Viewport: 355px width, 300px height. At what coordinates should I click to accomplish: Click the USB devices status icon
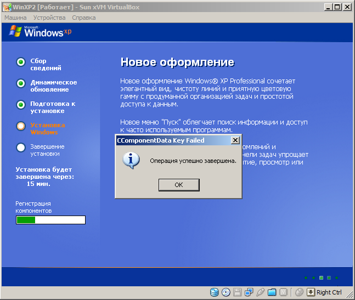coord(261,292)
